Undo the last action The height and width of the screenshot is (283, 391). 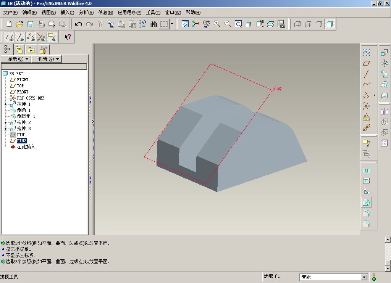click(79, 24)
